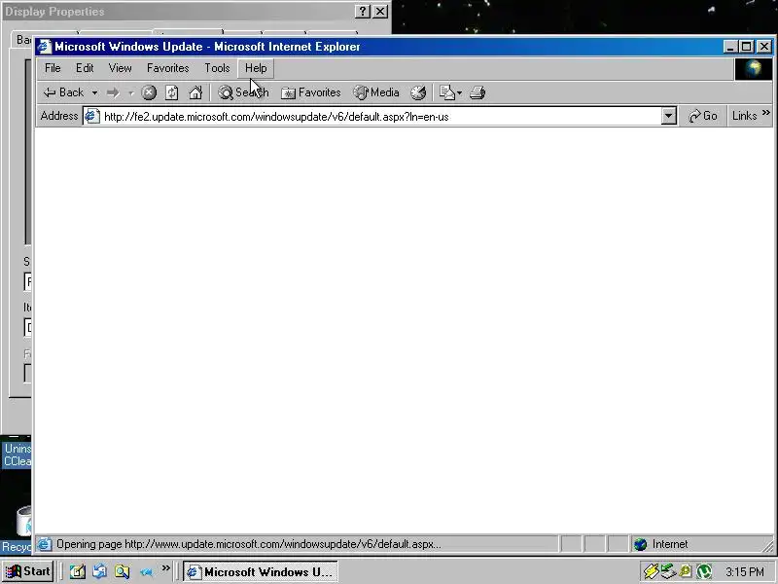
Task: Maximize the Internet Explorer window
Action: pos(746,47)
